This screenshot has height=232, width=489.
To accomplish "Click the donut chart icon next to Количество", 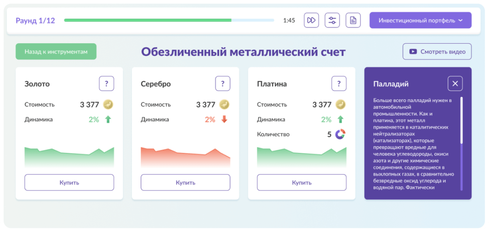I will [x=340, y=134].
